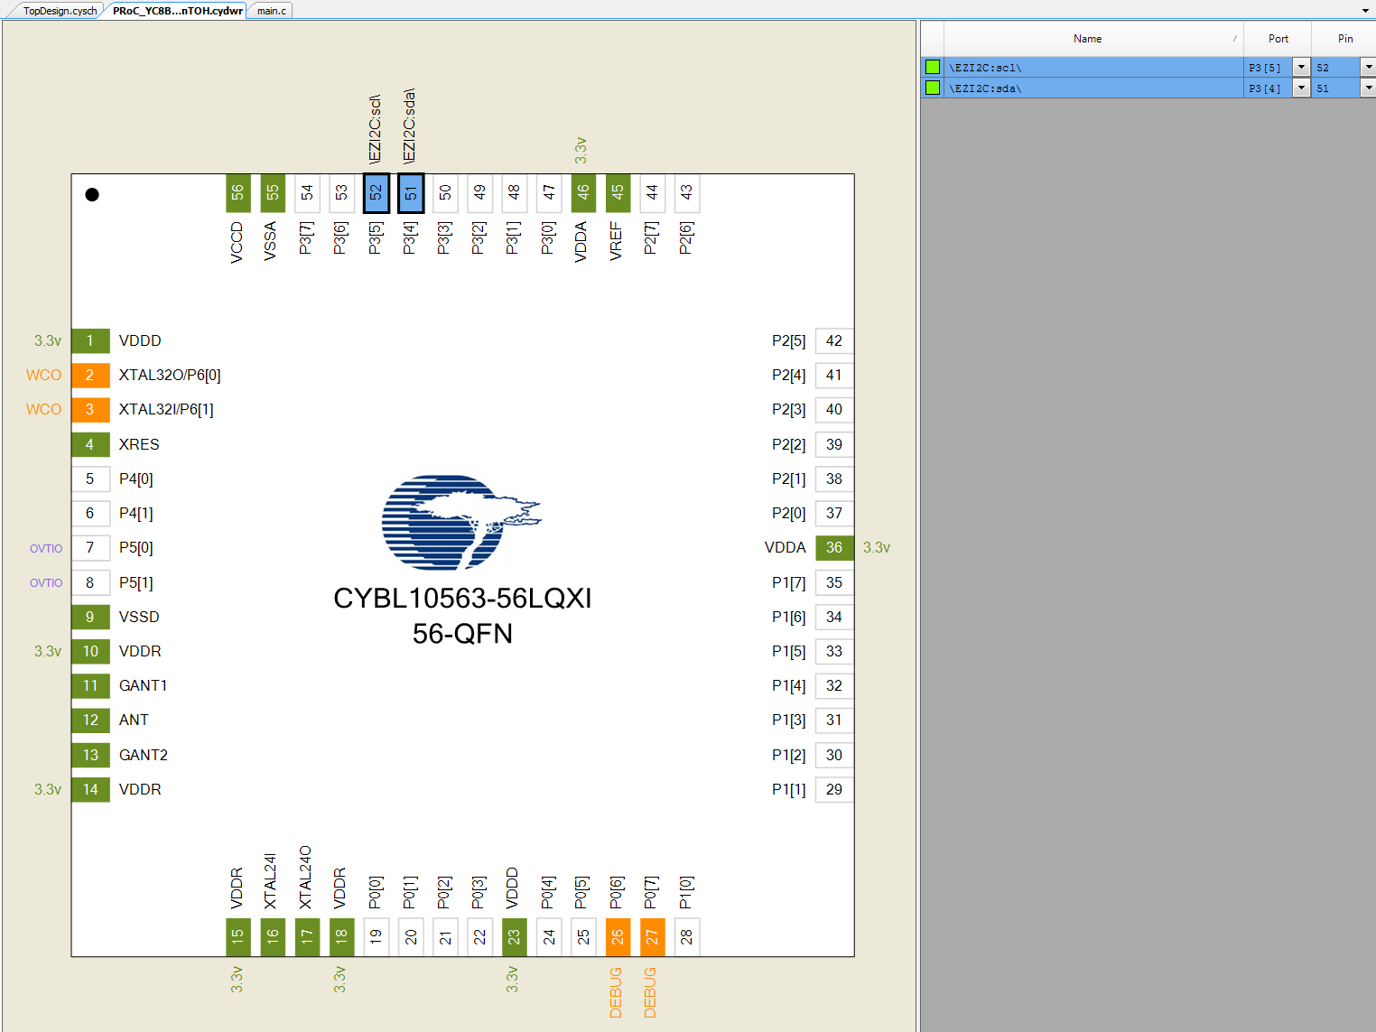Open Port dropdown for \EZI2C:scl\ row
This screenshot has height=1032, width=1376.
tap(1301, 67)
